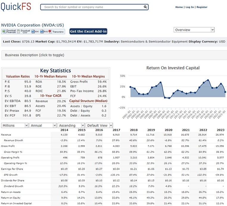Click the QuickFS logo
The width and height of the screenshot is (227, 206).
tap(16, 7)
